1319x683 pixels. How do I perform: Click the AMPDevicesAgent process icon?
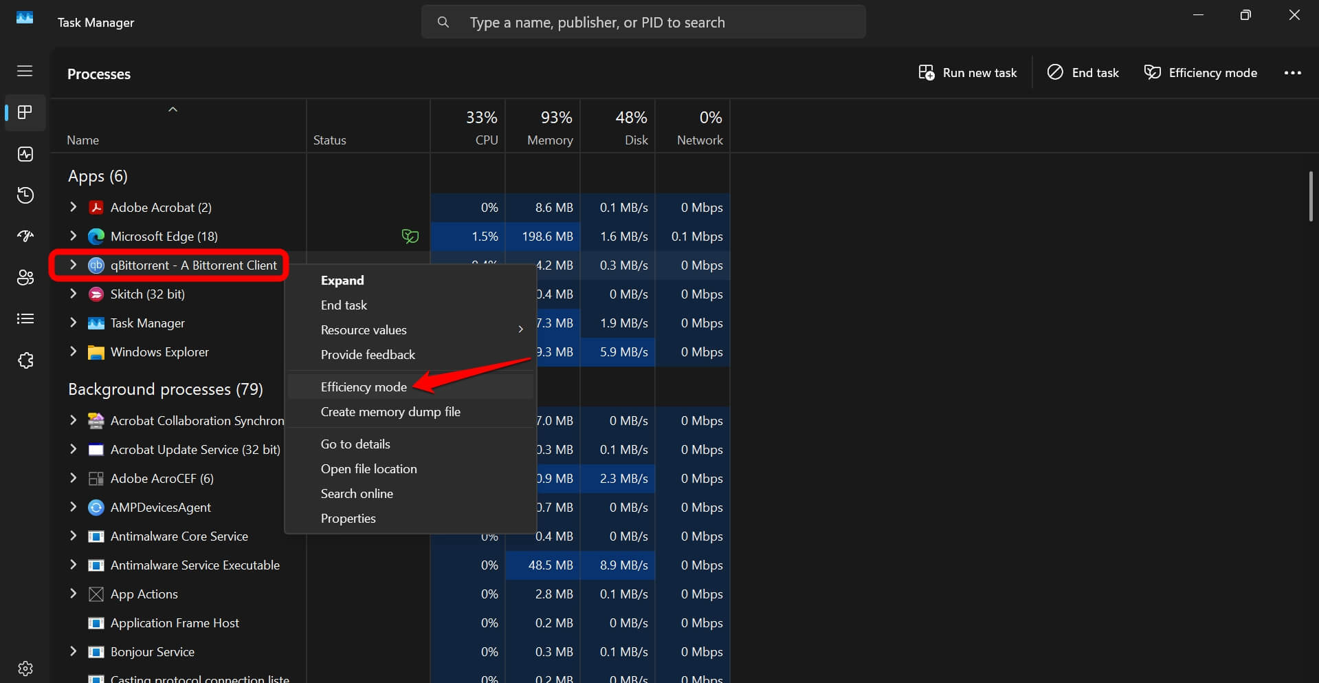(x=96, y=508)
